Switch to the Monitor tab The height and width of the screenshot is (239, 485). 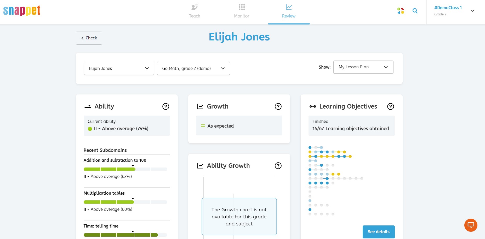pyautogui.click(x=242, y=11)
